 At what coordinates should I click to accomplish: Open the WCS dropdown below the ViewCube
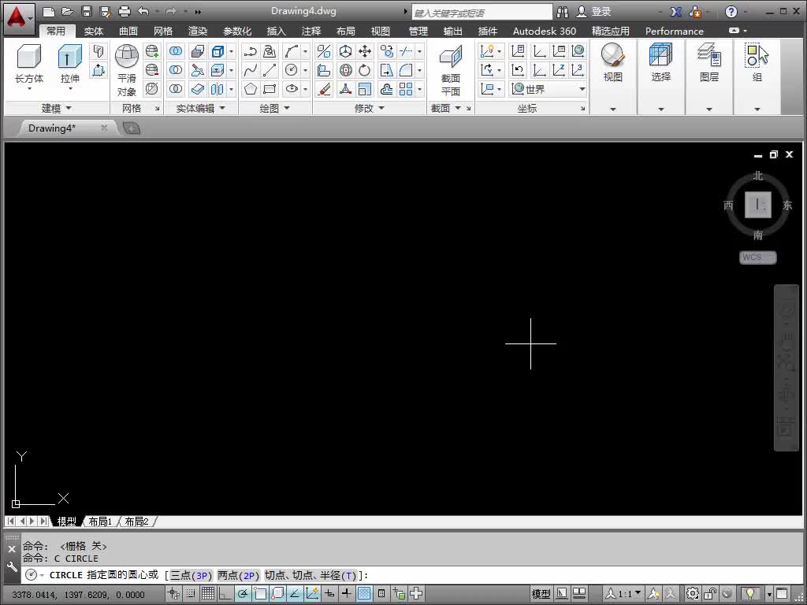757,258
